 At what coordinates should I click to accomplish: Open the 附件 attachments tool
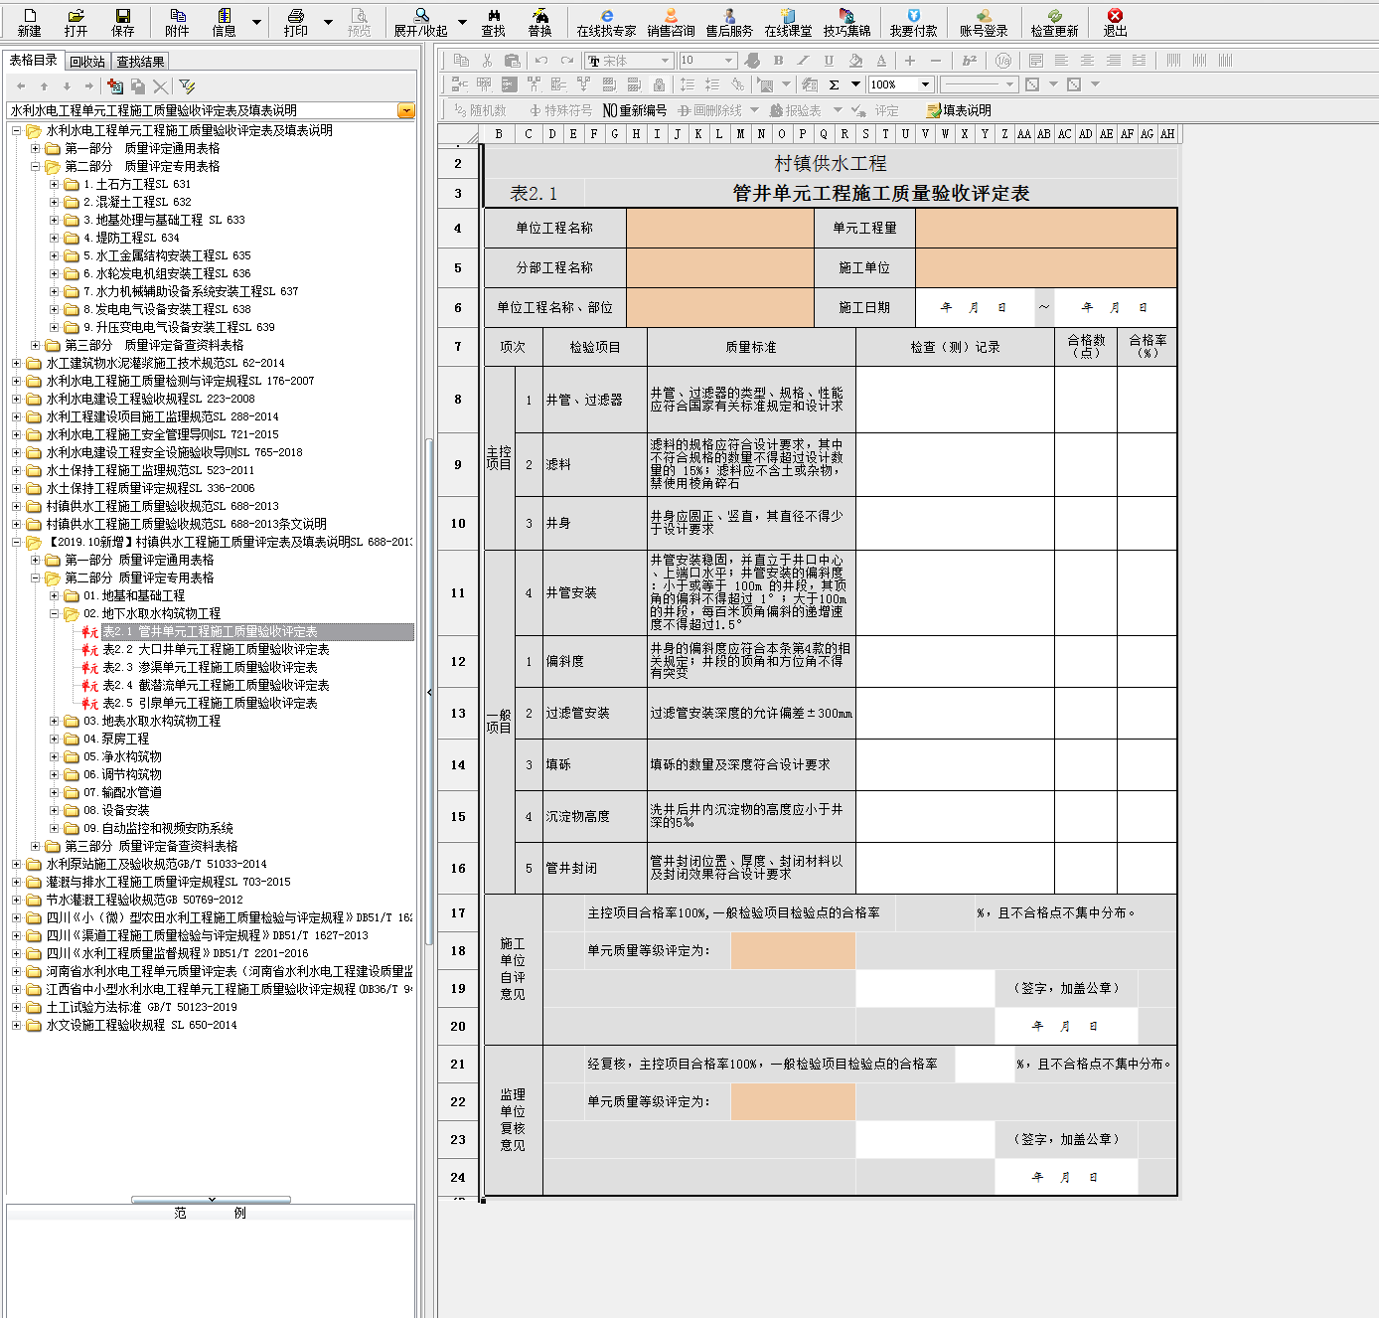[x=178, y=22]
